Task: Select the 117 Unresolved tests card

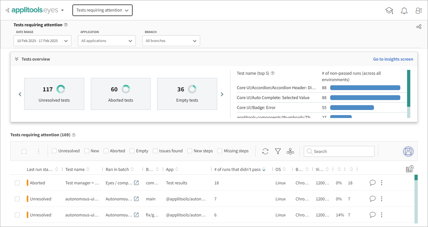Action: coord(54,94)
